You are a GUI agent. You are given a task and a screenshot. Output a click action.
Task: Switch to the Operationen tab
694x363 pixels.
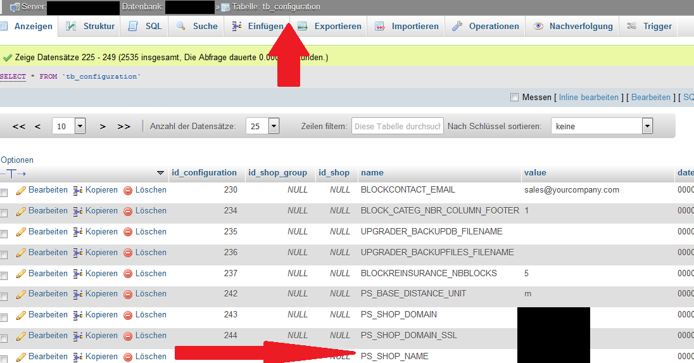485,26
